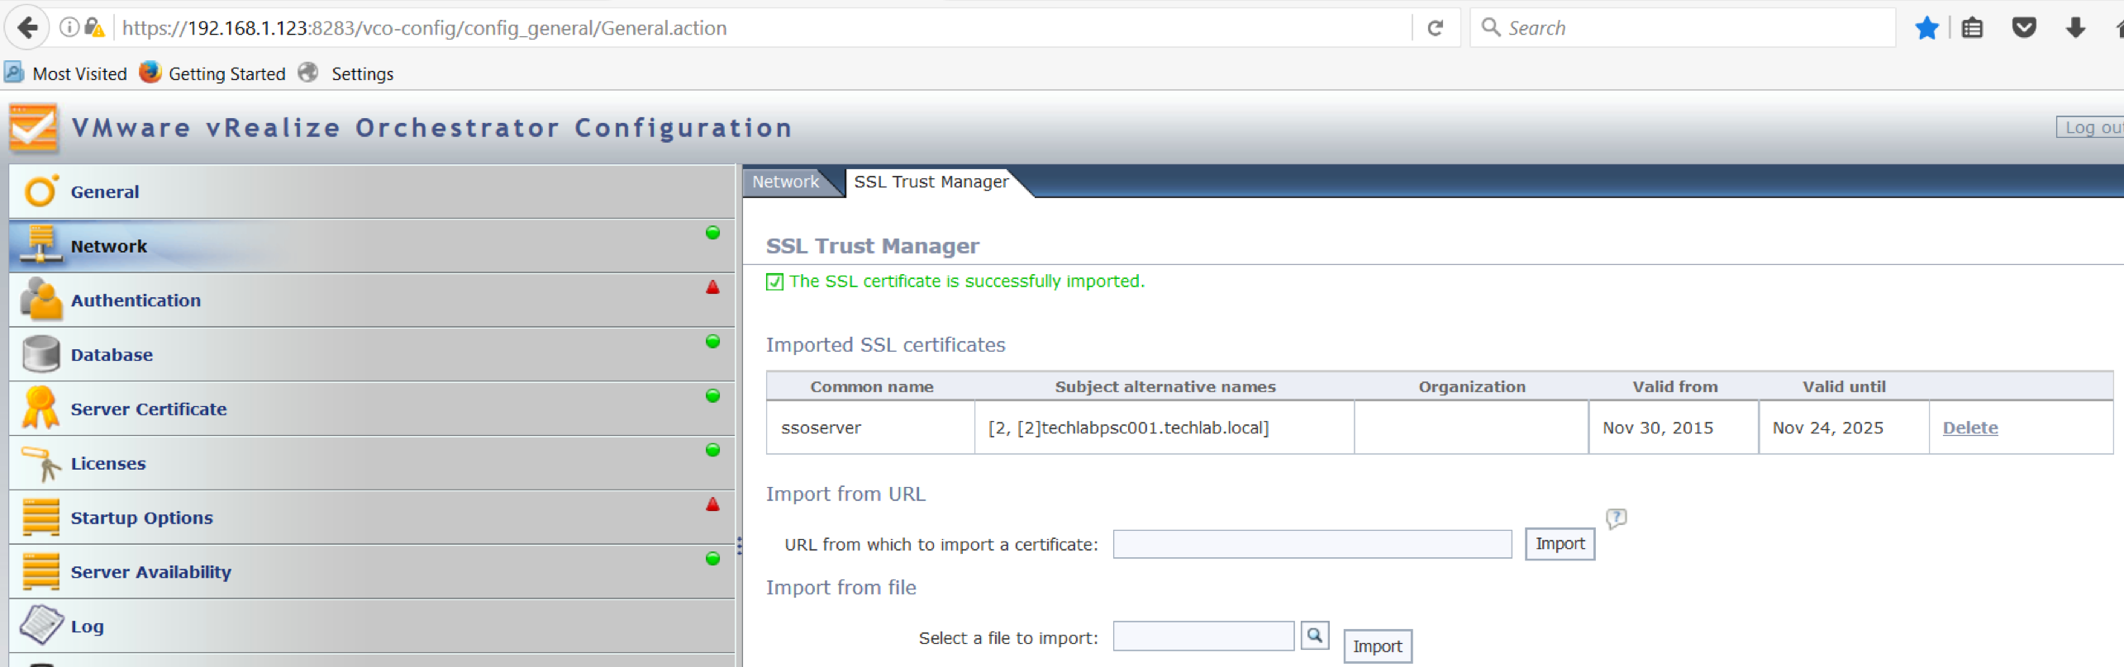Click the browse magnifier icon for file import
Viewport: 2124px width, 667px height.
1315,635
